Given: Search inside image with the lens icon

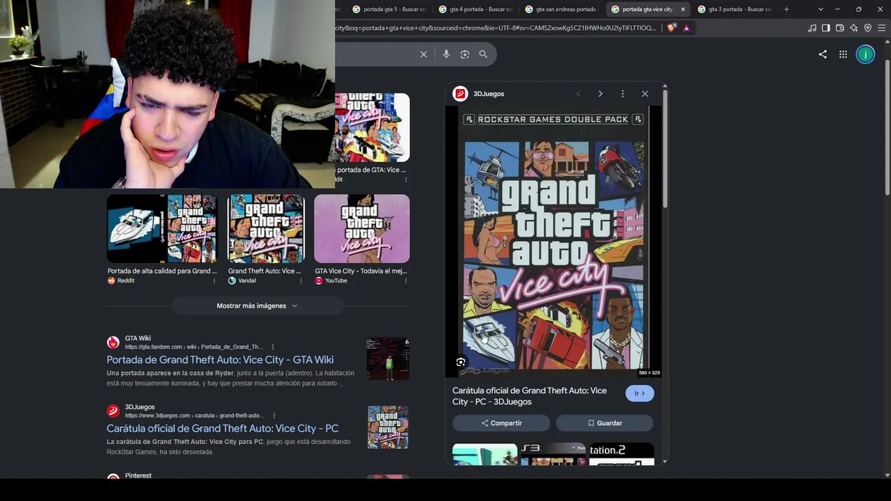Looking at the screenshot, I should pos(461,362).
